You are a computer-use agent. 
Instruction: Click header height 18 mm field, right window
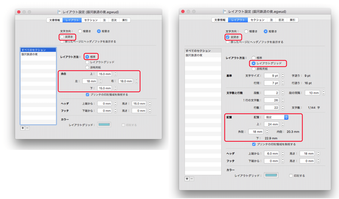pyautogui.click(x=307, y=154)
